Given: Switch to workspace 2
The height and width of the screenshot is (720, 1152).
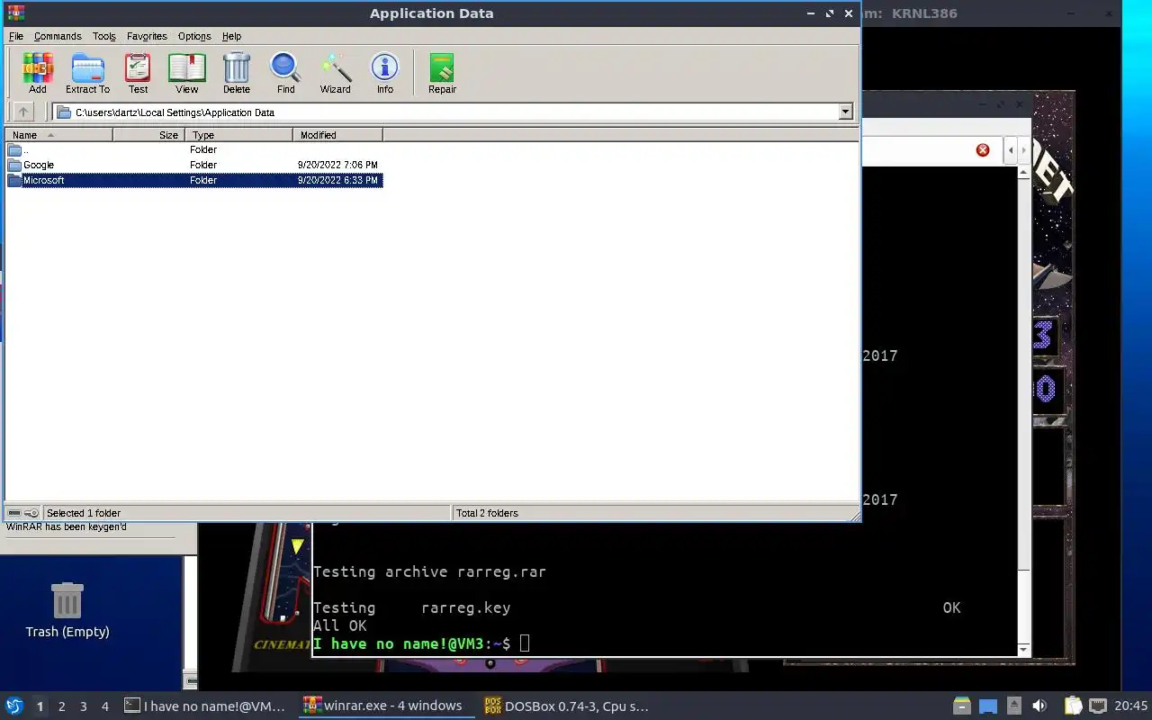Looking at the screenshot, I should [x=61, y=706].
